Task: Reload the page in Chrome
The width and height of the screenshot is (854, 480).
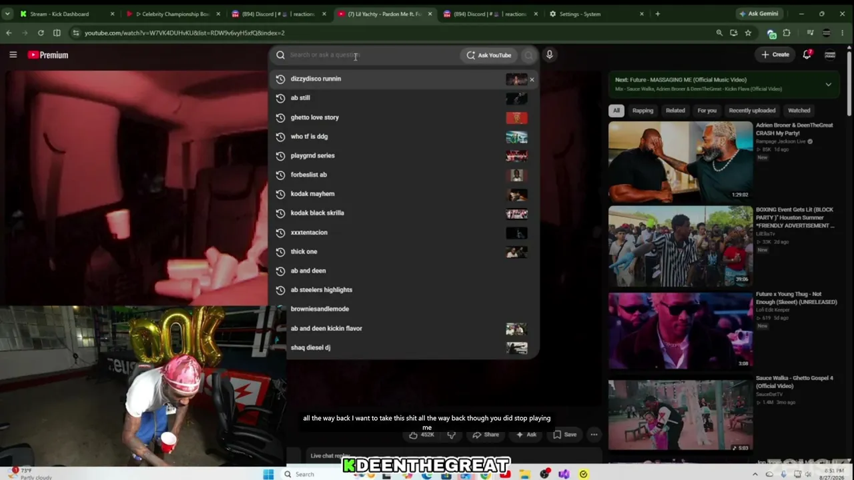Action: pos(41,33)
